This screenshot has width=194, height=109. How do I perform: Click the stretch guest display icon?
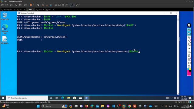77,5
